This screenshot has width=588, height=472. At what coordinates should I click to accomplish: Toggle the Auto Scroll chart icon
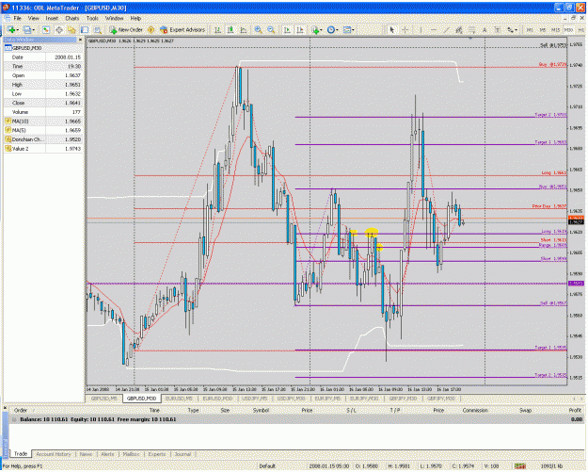coord(287,29)
